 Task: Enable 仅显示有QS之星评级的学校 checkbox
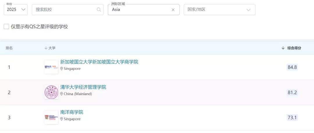(6, 26)
